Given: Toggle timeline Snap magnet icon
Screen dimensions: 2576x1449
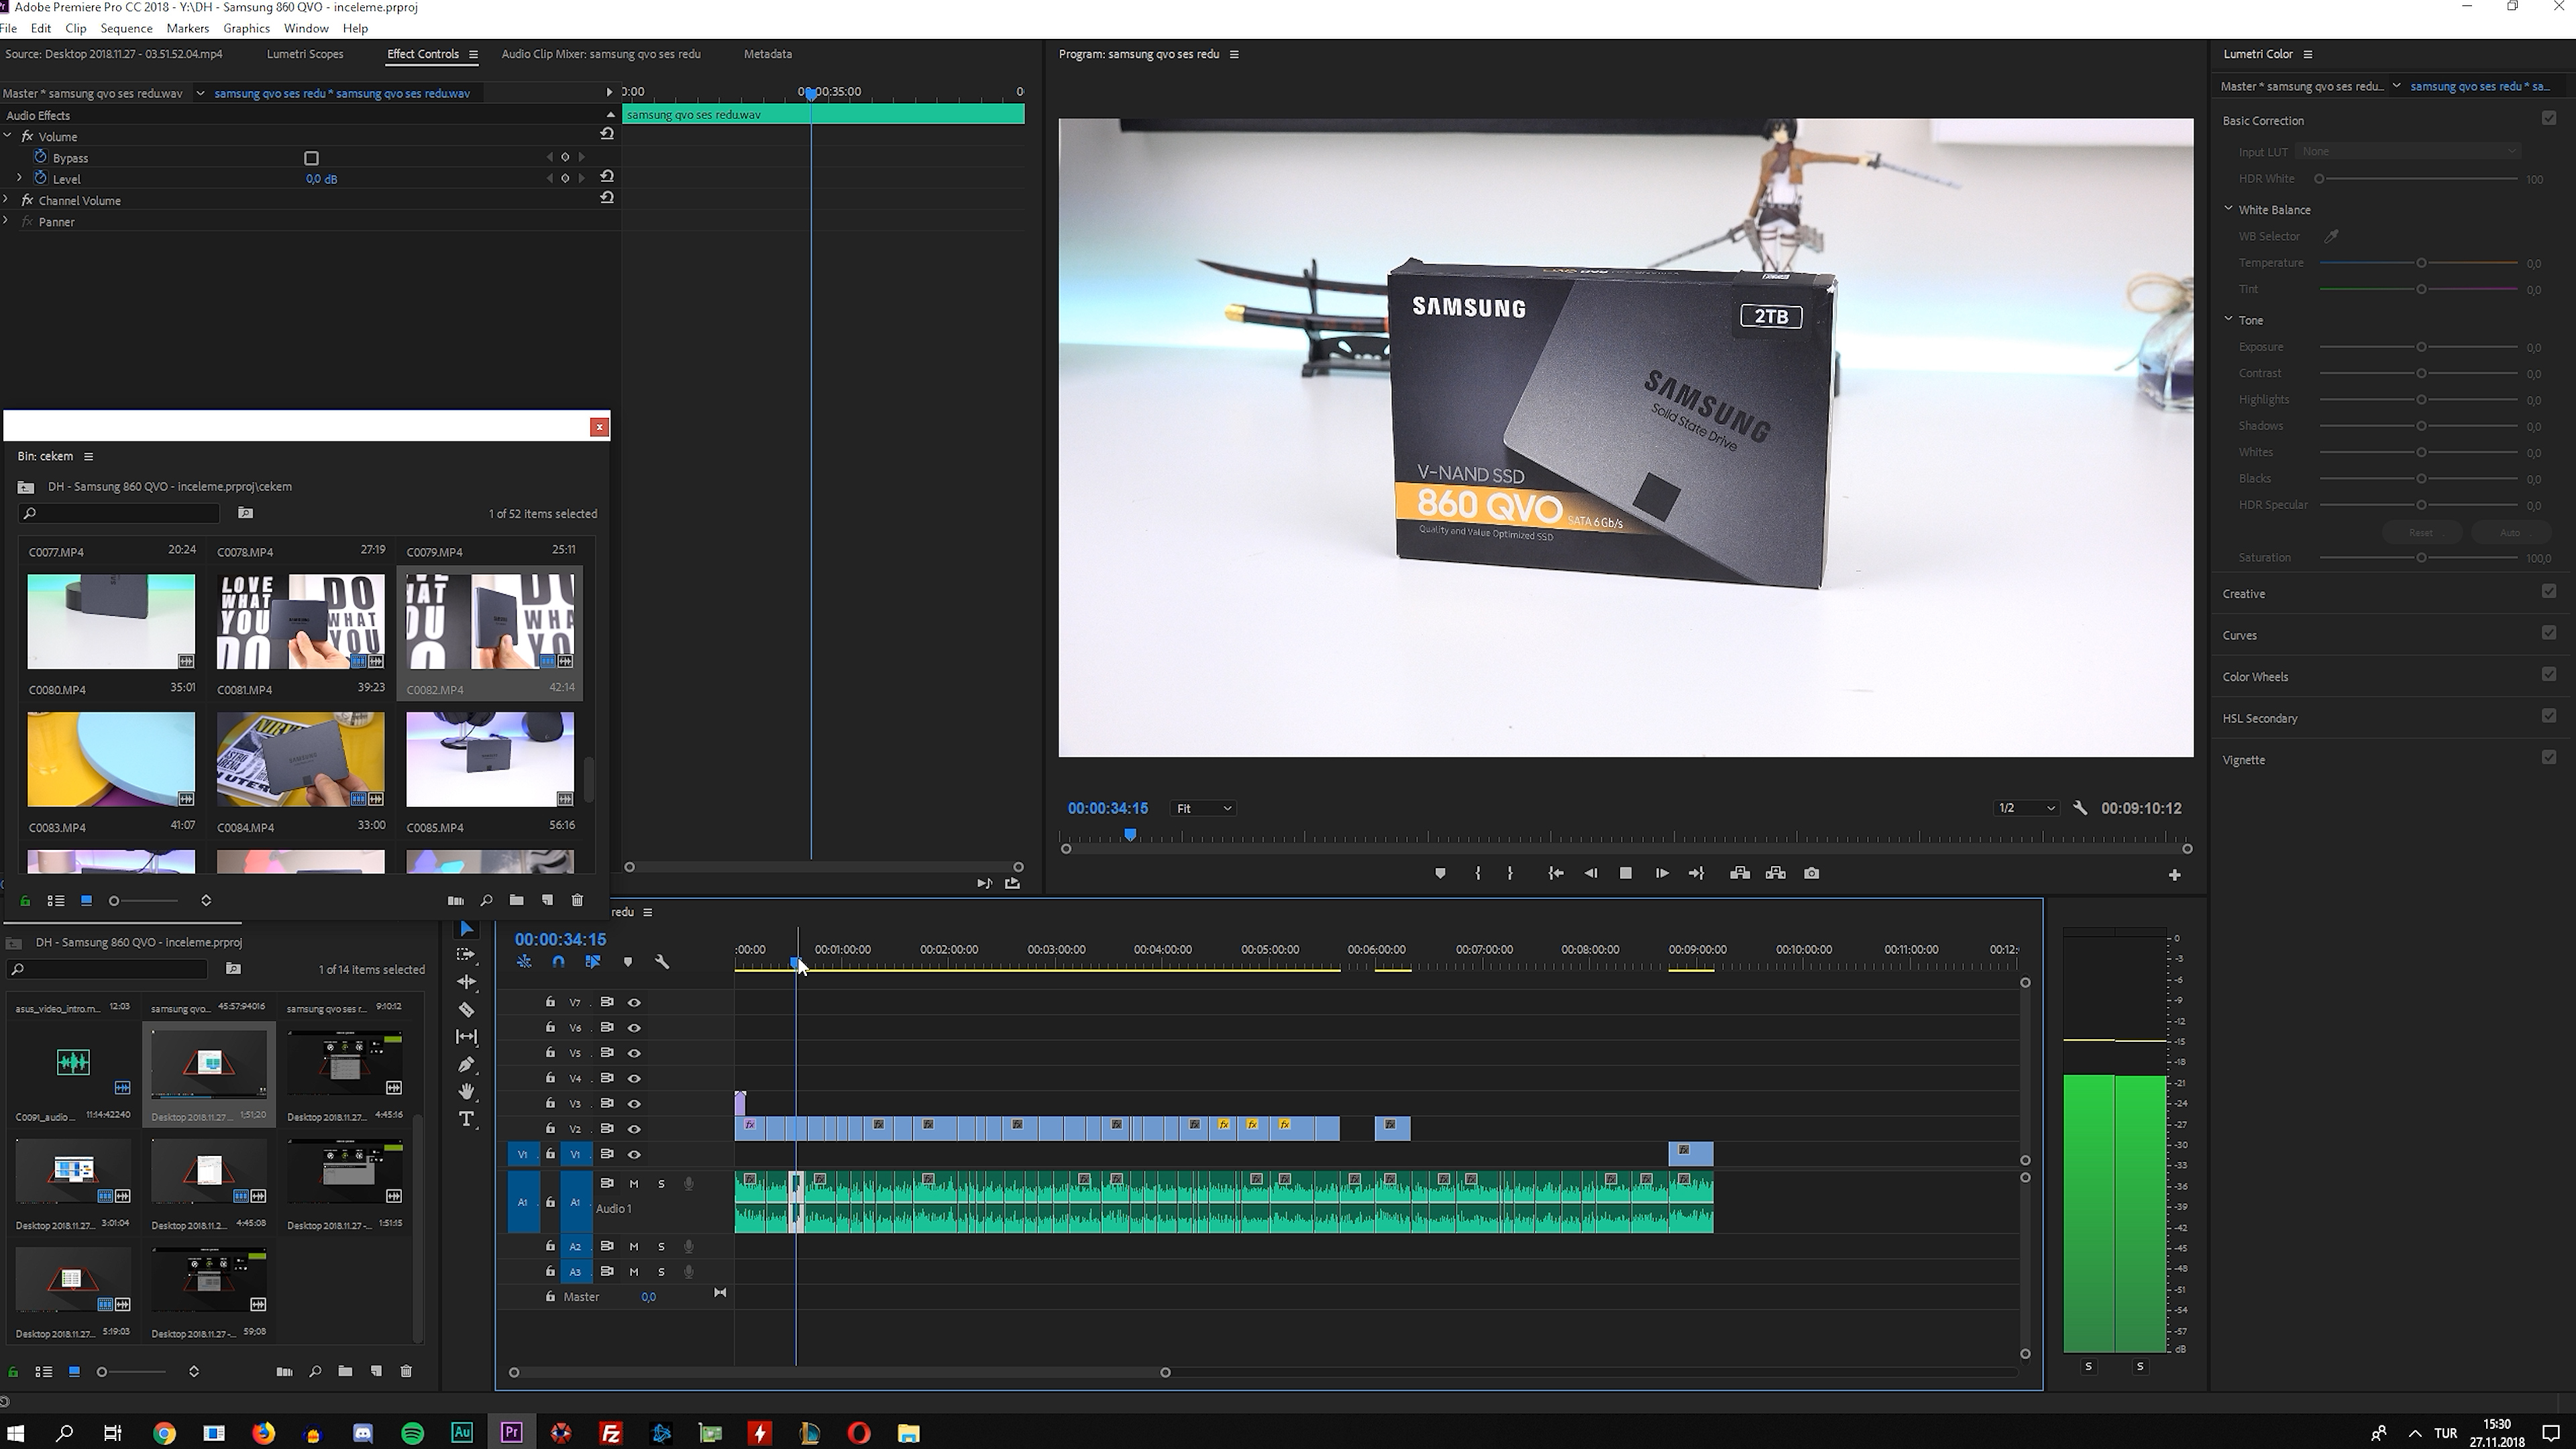Looking at the screenshot, I should click(558, 962).
